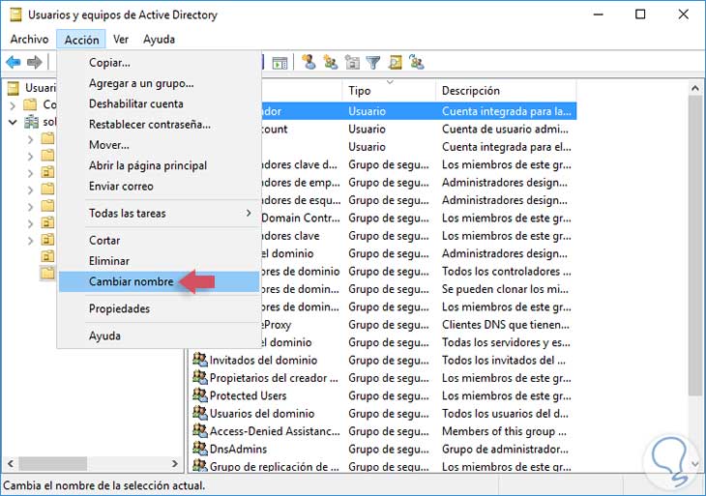Click the tree pane scroll-left arrow
The width and height of the screenshot is (706, 496).
tap(11, 463)
